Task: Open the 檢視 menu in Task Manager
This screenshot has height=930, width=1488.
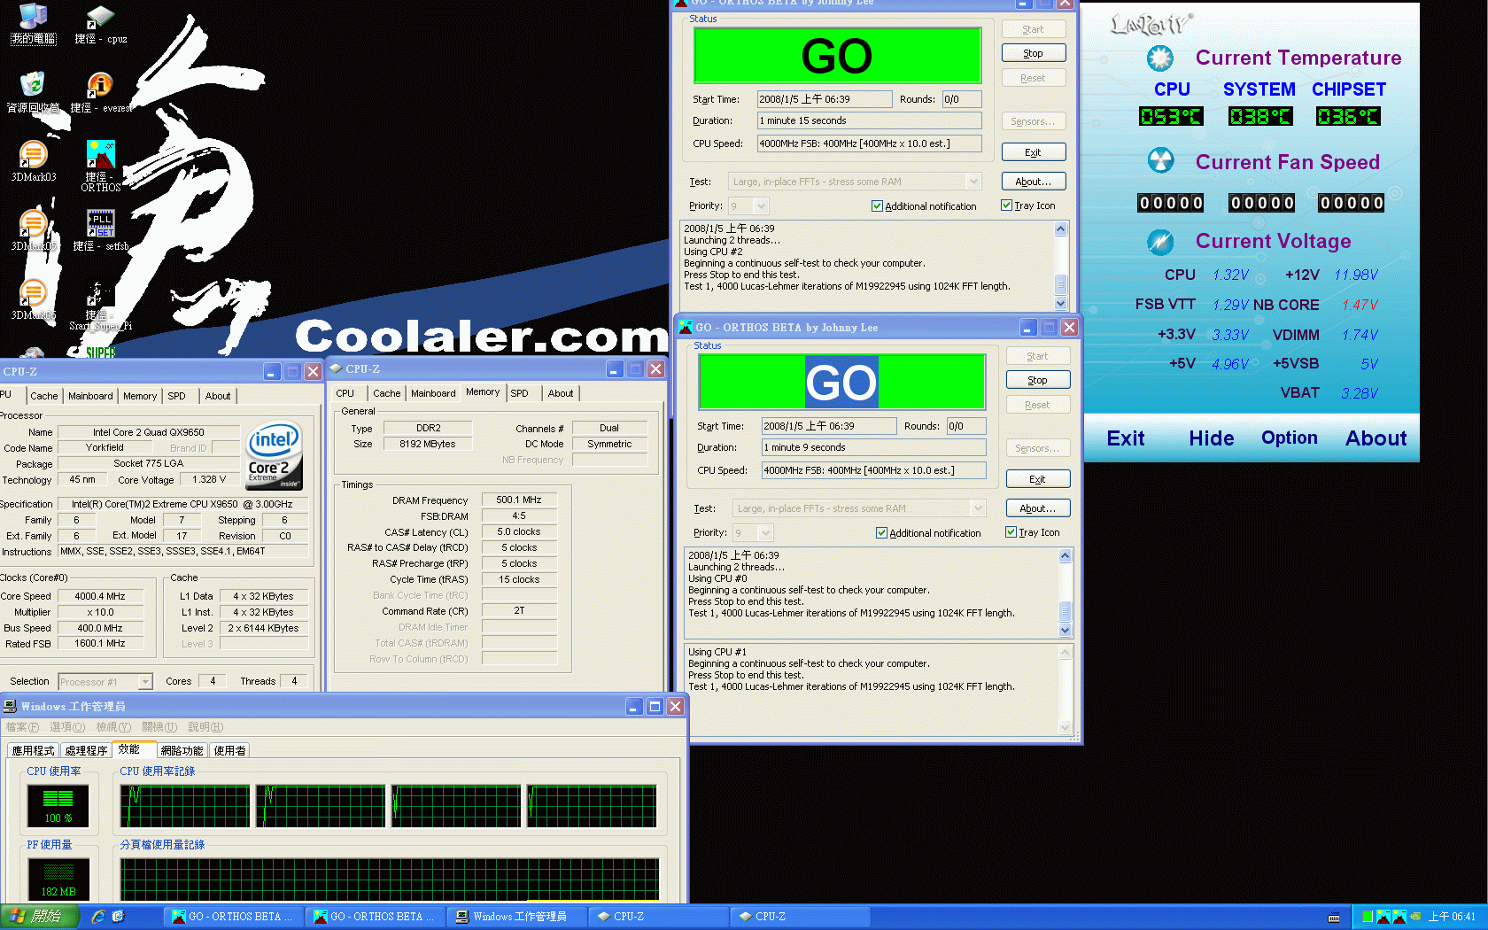Action: pos(113,727)
